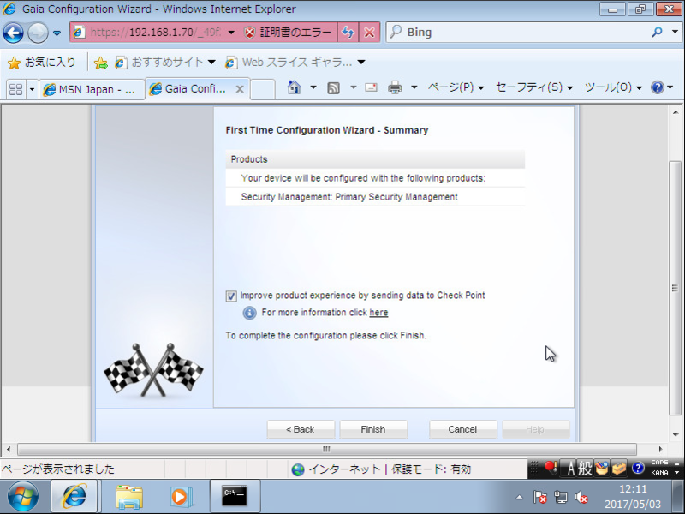Click the Quick Tabs grid icon
Screen dimensions: 685x514
coord(16,89)
